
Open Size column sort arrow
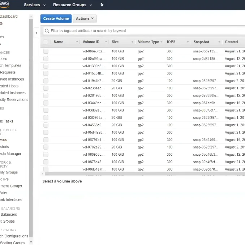[132, 42]
